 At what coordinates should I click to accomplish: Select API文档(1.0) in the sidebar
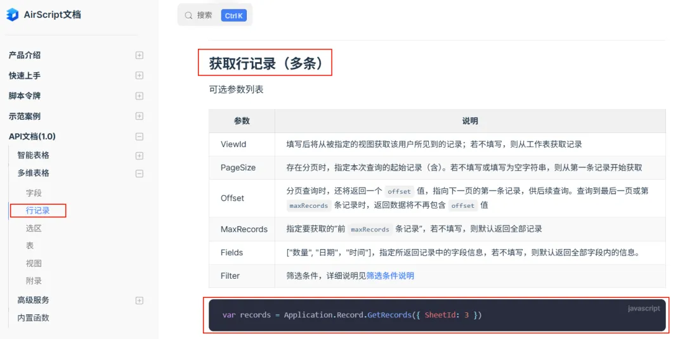tap(32, 137)
